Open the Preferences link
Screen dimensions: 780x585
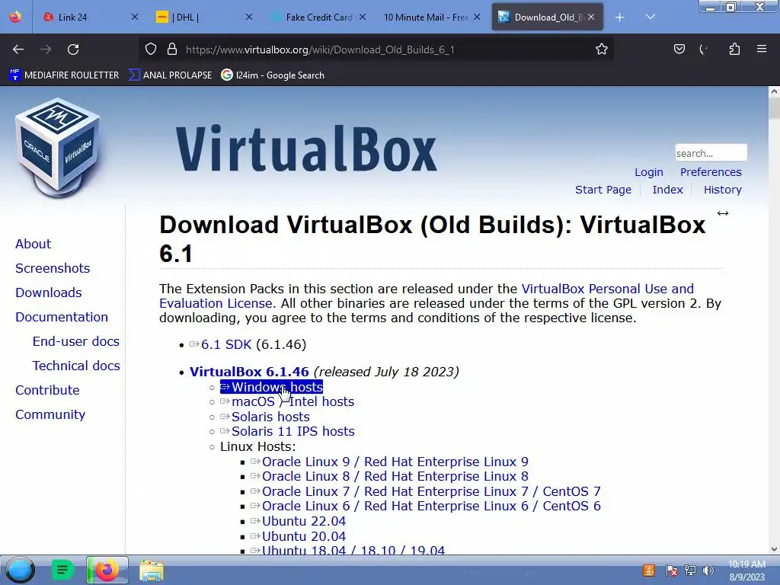(x=711, y=172)
